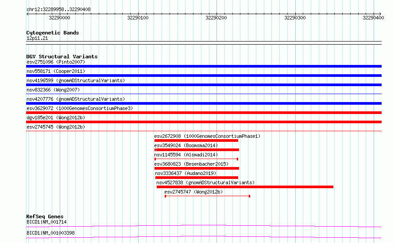Click the red bar under nsv3336437

click(197, 178)
